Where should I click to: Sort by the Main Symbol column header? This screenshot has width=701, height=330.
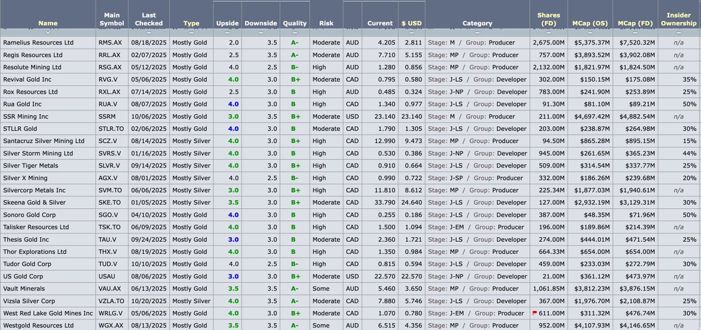(112, 19)
